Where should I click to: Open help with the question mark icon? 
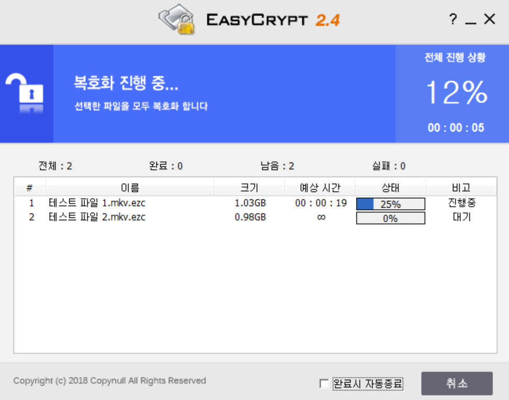pyautogui.click(x=453, y=19)
